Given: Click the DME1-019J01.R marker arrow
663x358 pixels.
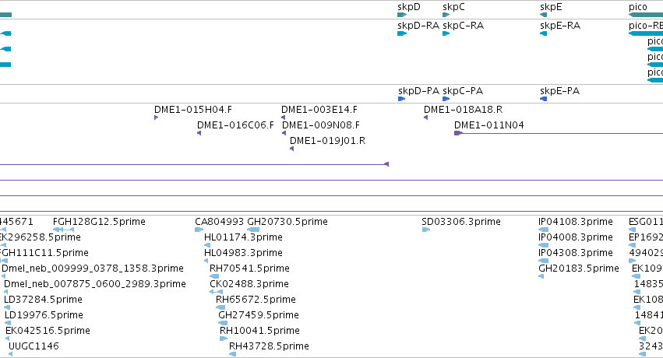Looking at the screenshot, I should tap(291, 149).
